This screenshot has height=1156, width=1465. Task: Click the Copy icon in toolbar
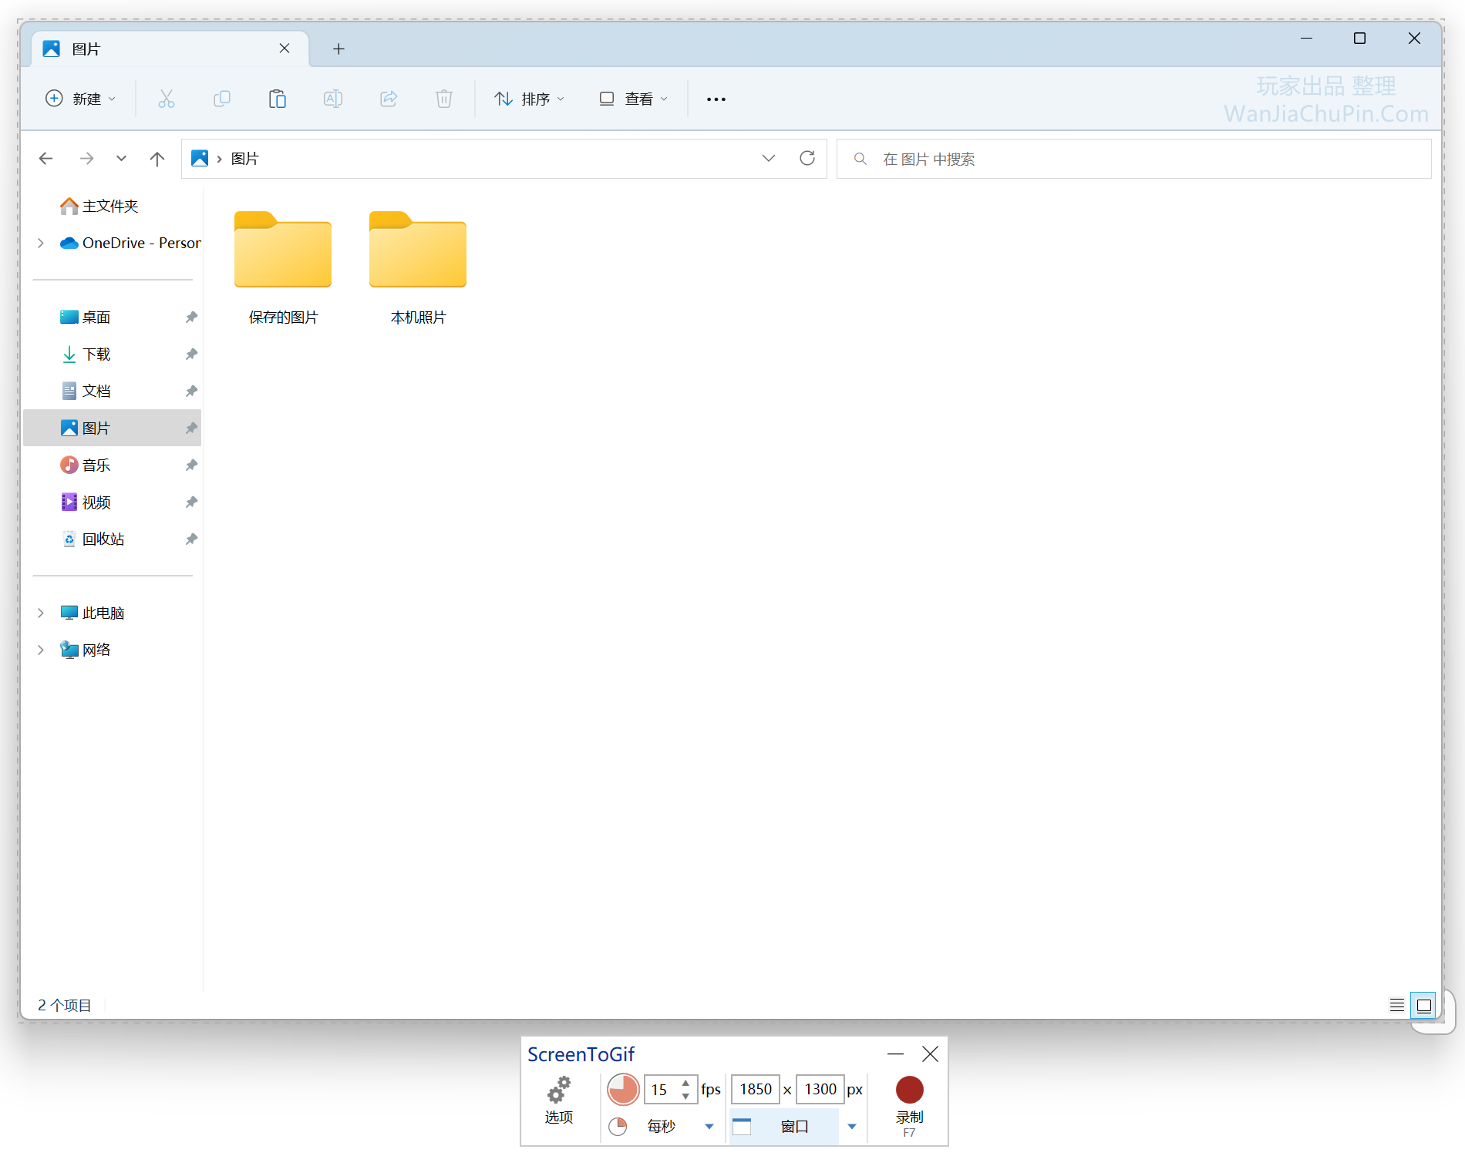(x=222, y=99)
